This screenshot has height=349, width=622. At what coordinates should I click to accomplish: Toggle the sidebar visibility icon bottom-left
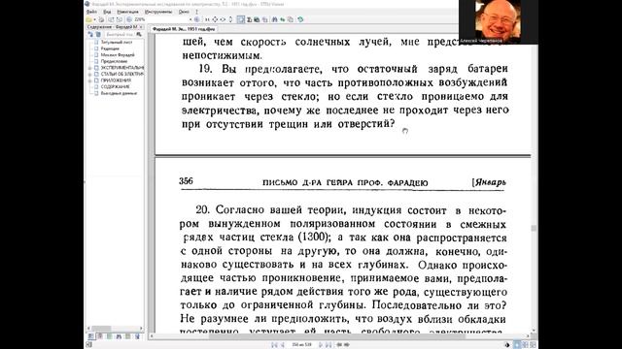point(88,345)
